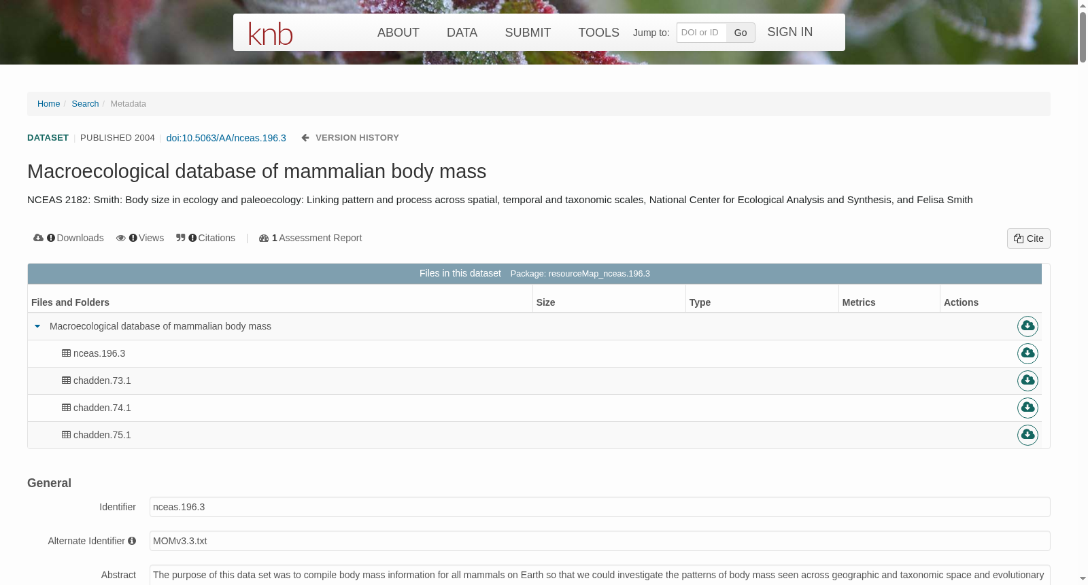This screenshot has width=1088, height=585.
Task: Click the Abstract text field
Action: 600,575
